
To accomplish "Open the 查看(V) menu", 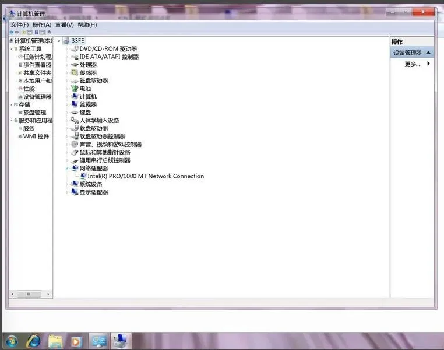I will click(x=64, y=25).
